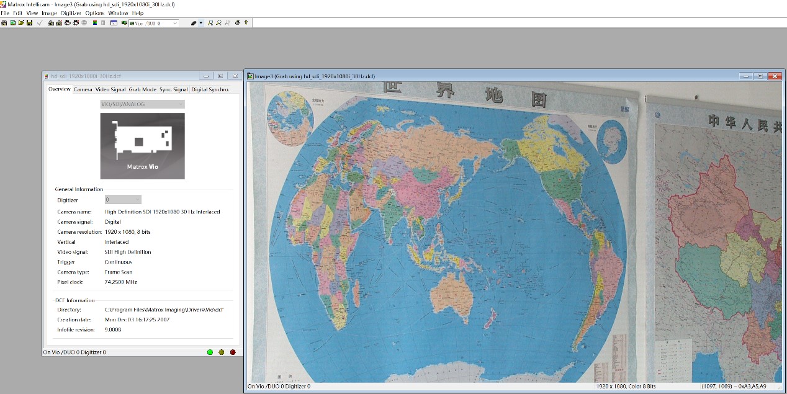The width and height of the screenshot is (787, 394).
Task: Open the Help menu
Action: click(x=138, y=13)
